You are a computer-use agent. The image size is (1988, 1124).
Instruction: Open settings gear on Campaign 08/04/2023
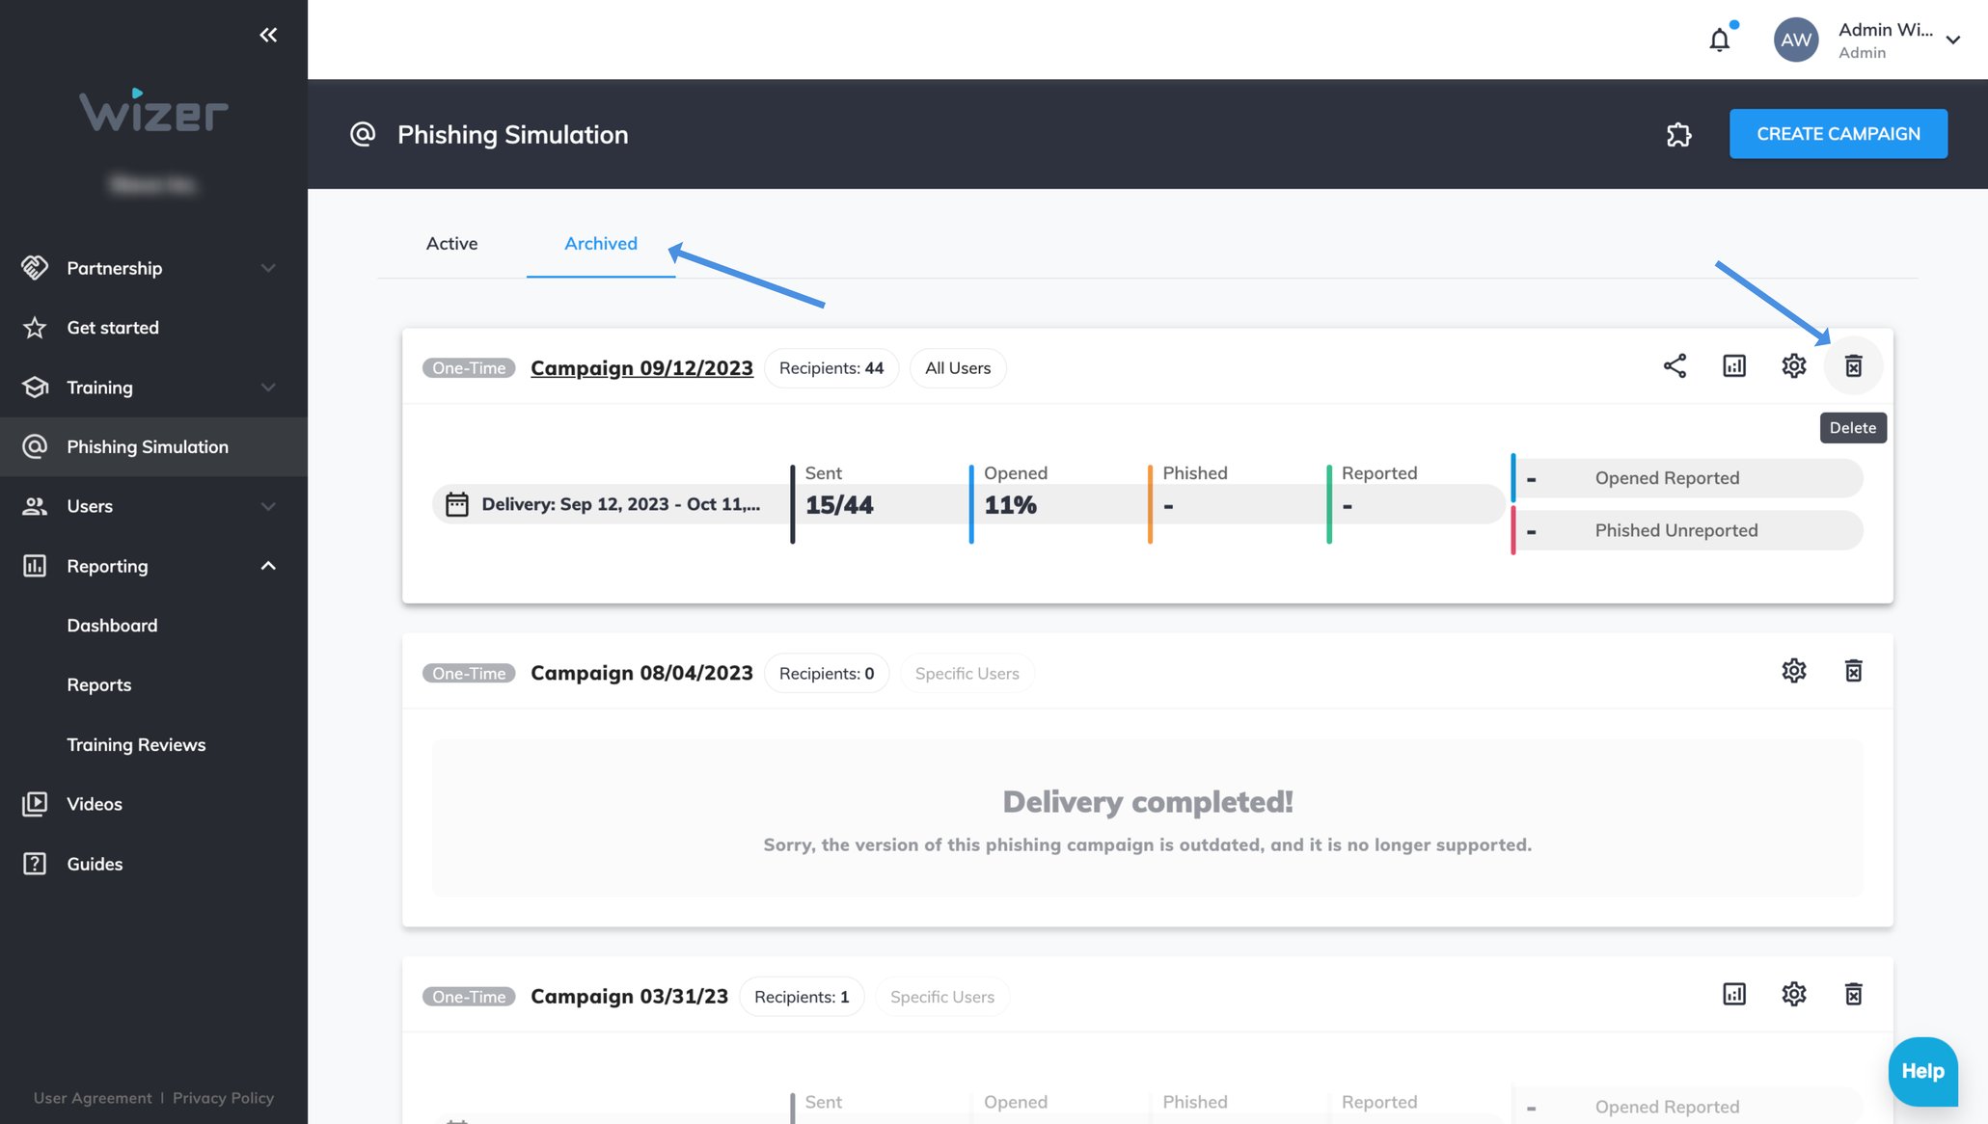1793,671
